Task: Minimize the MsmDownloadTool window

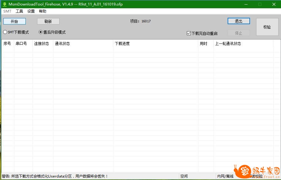Action: 246,4
